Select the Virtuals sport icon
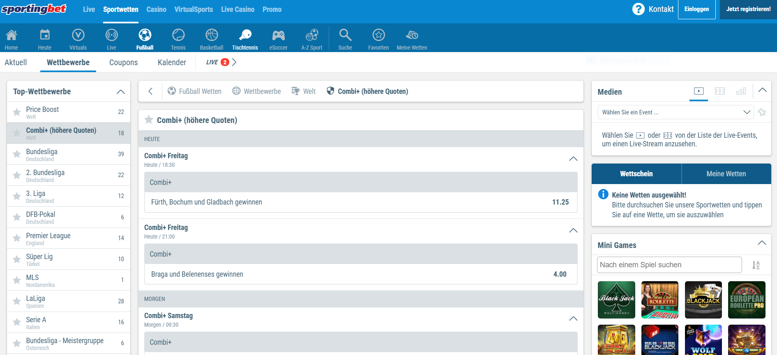The image size is (777, 355). [x=78, y=35]
